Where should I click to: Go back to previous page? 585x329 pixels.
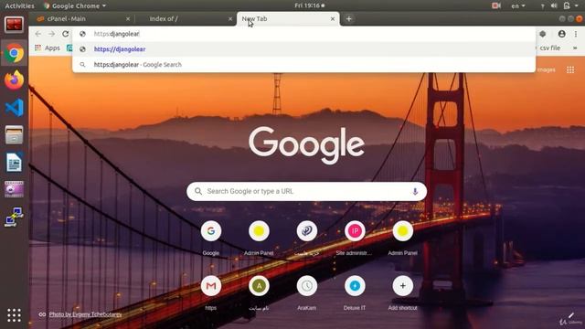click(x=38, y=34)
